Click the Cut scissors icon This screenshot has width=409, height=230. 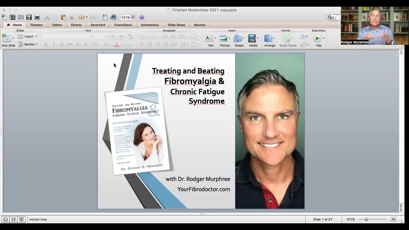(x=47, y=17)
